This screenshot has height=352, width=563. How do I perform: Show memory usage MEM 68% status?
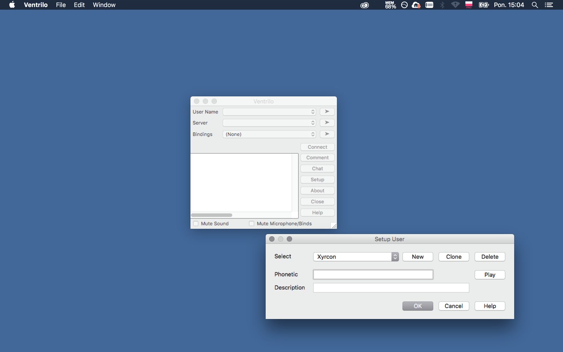(x=390, y=5)
